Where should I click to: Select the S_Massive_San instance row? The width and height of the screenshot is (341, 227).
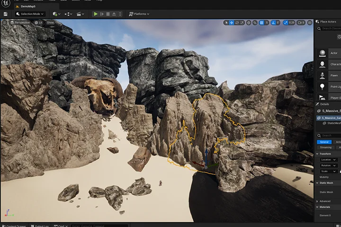coord(329,118)
